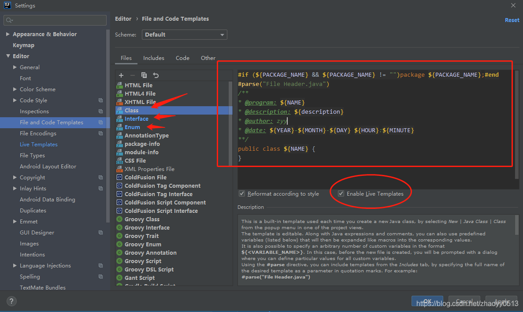The image size is (523, 312).
Task: Click the reset to default arrow icon
Action: pyautogui.click(x=156, y=75)
